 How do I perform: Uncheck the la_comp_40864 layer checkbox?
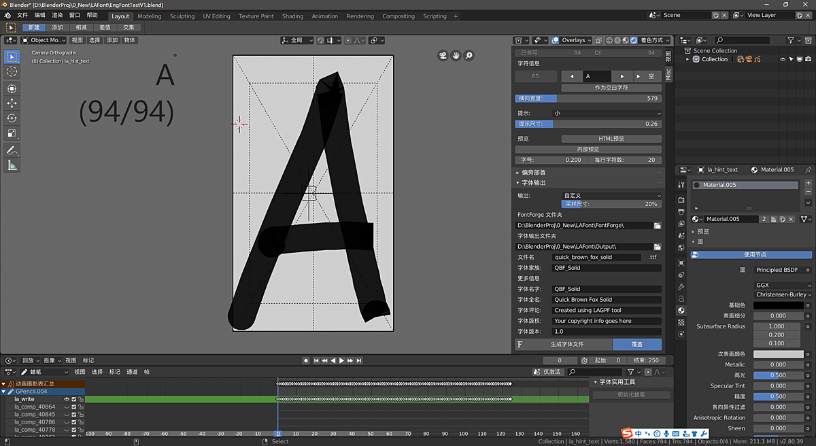tap(74, 407)
